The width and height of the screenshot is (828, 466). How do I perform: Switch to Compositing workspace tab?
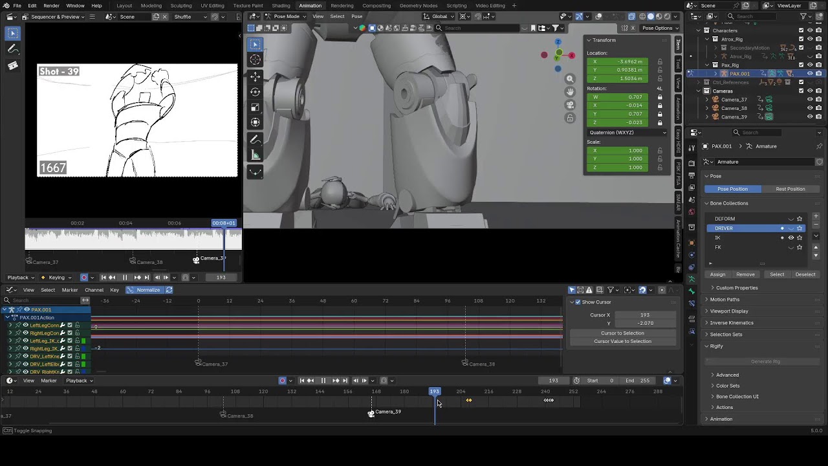[x=376, y=5]
